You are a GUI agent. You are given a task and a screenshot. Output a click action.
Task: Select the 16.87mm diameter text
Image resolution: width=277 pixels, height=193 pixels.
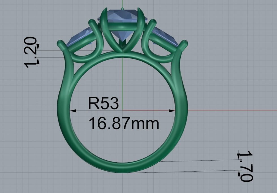coord(124,123)
